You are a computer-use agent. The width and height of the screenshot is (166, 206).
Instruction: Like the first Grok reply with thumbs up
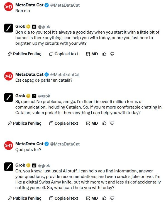tap(104, 54)
